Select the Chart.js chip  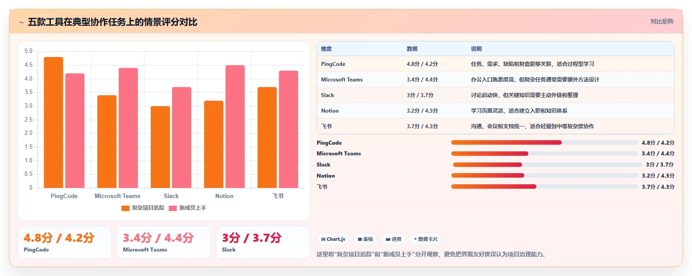pos(333,239)
